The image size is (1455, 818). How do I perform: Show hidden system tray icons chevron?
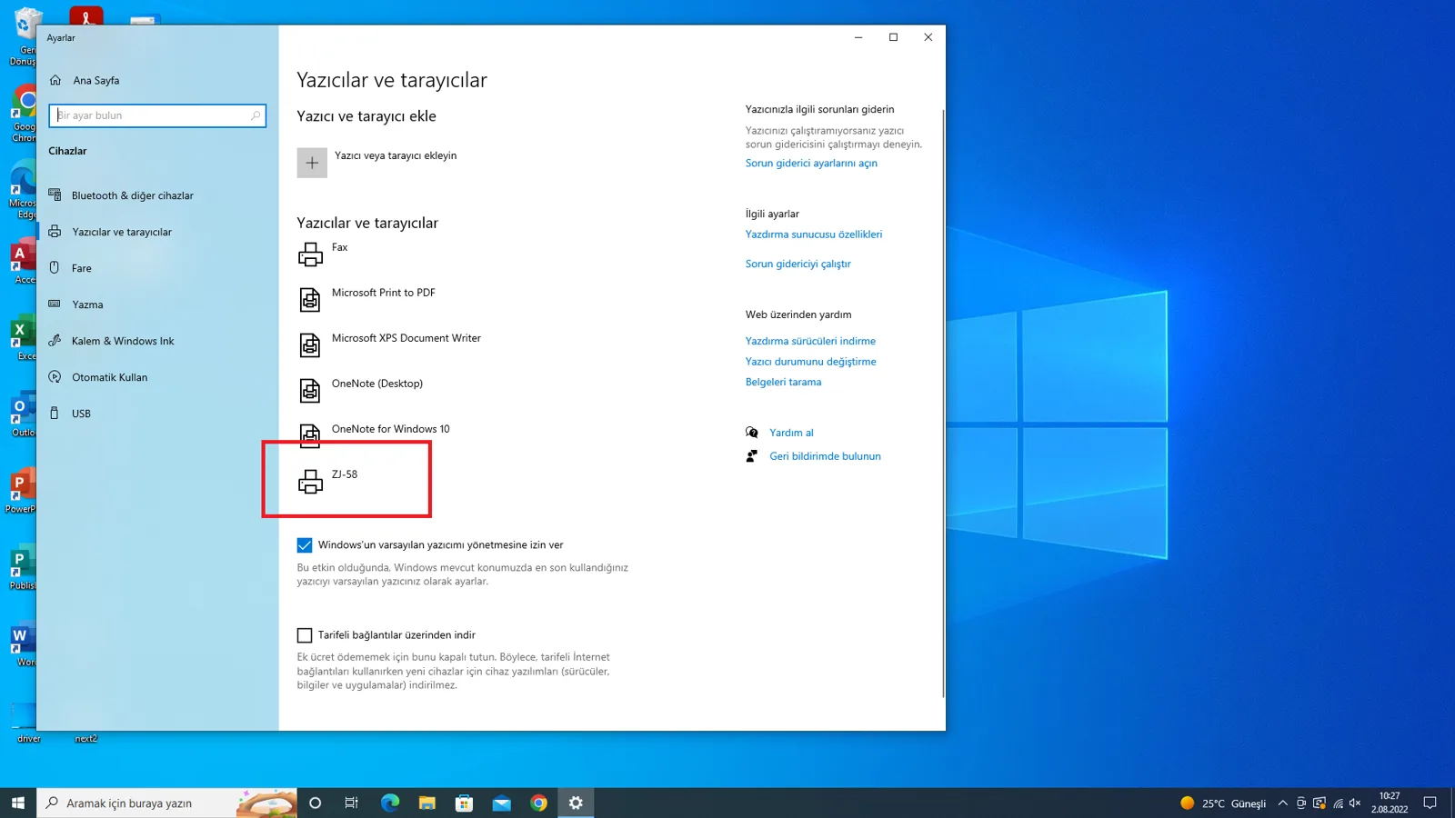click(1282, 803)
